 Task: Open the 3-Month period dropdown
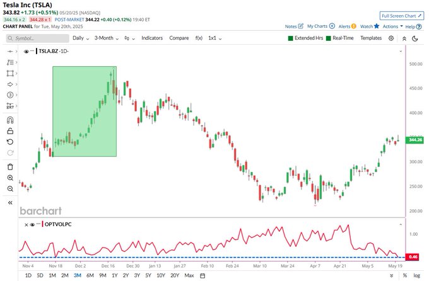(107, 38)
